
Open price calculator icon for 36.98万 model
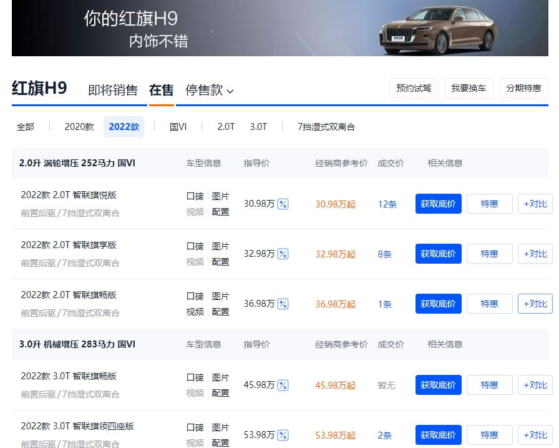tap(283, 304)
